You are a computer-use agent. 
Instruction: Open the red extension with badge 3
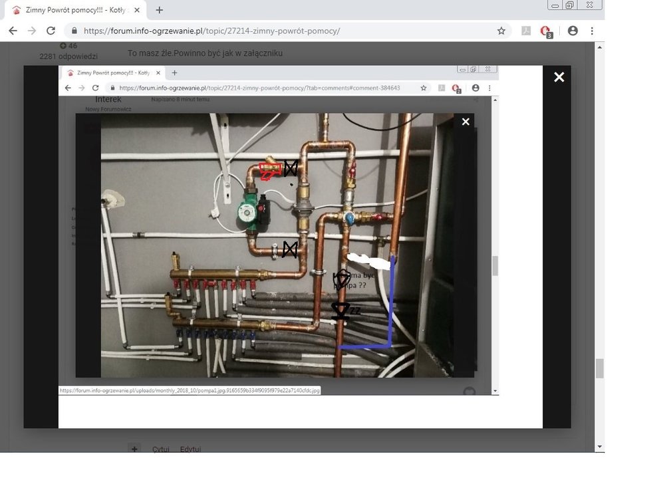[x=545, y=31]
